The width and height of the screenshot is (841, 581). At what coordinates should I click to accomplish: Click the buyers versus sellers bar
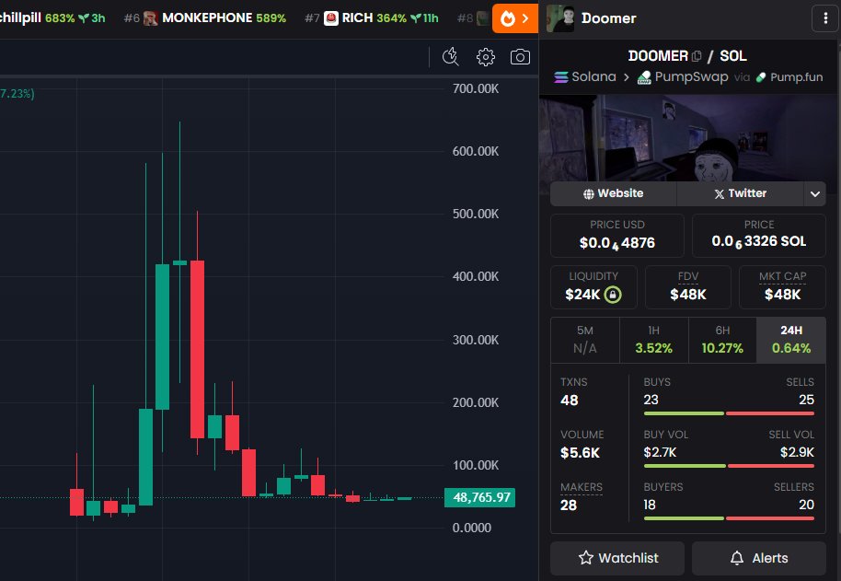pos(729,518)
